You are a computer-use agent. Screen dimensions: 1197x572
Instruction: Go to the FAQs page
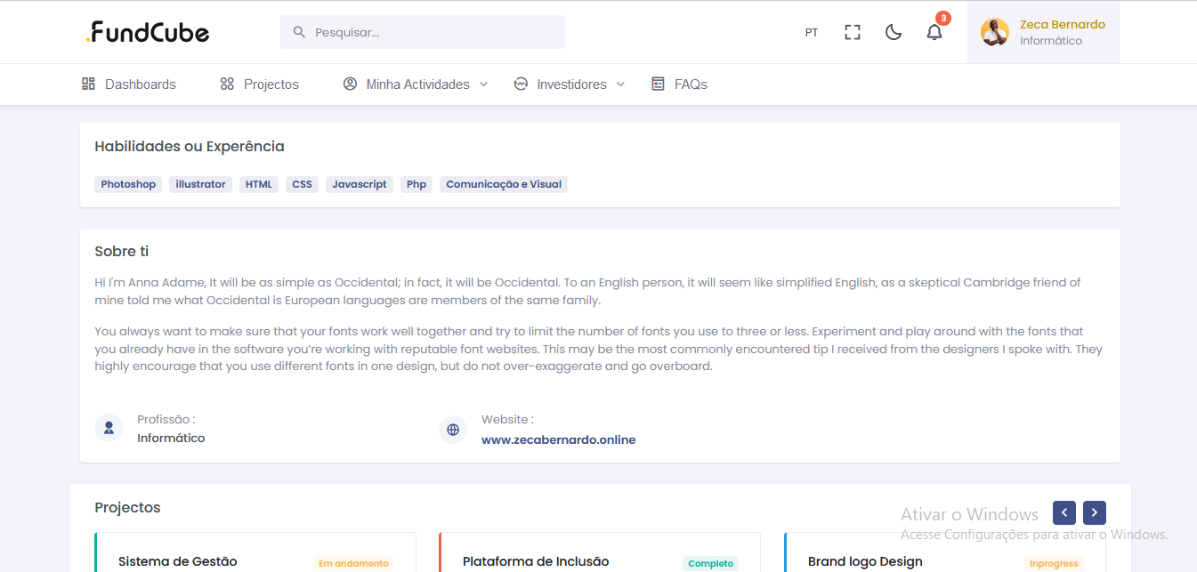(x=680, y=85)
